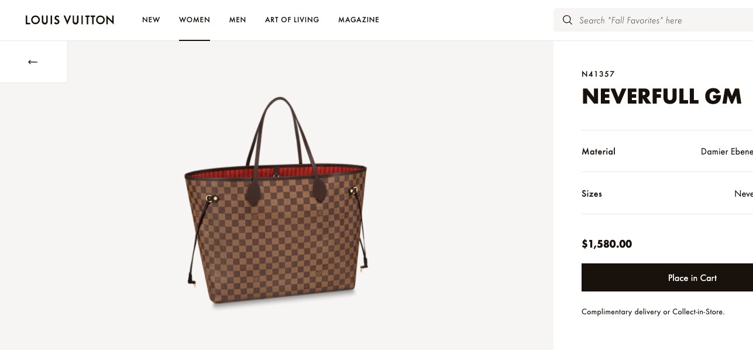The width and height of the screenshot is (753, 350).
Task: Click the Sizes row label
Action: click(592, 194)
